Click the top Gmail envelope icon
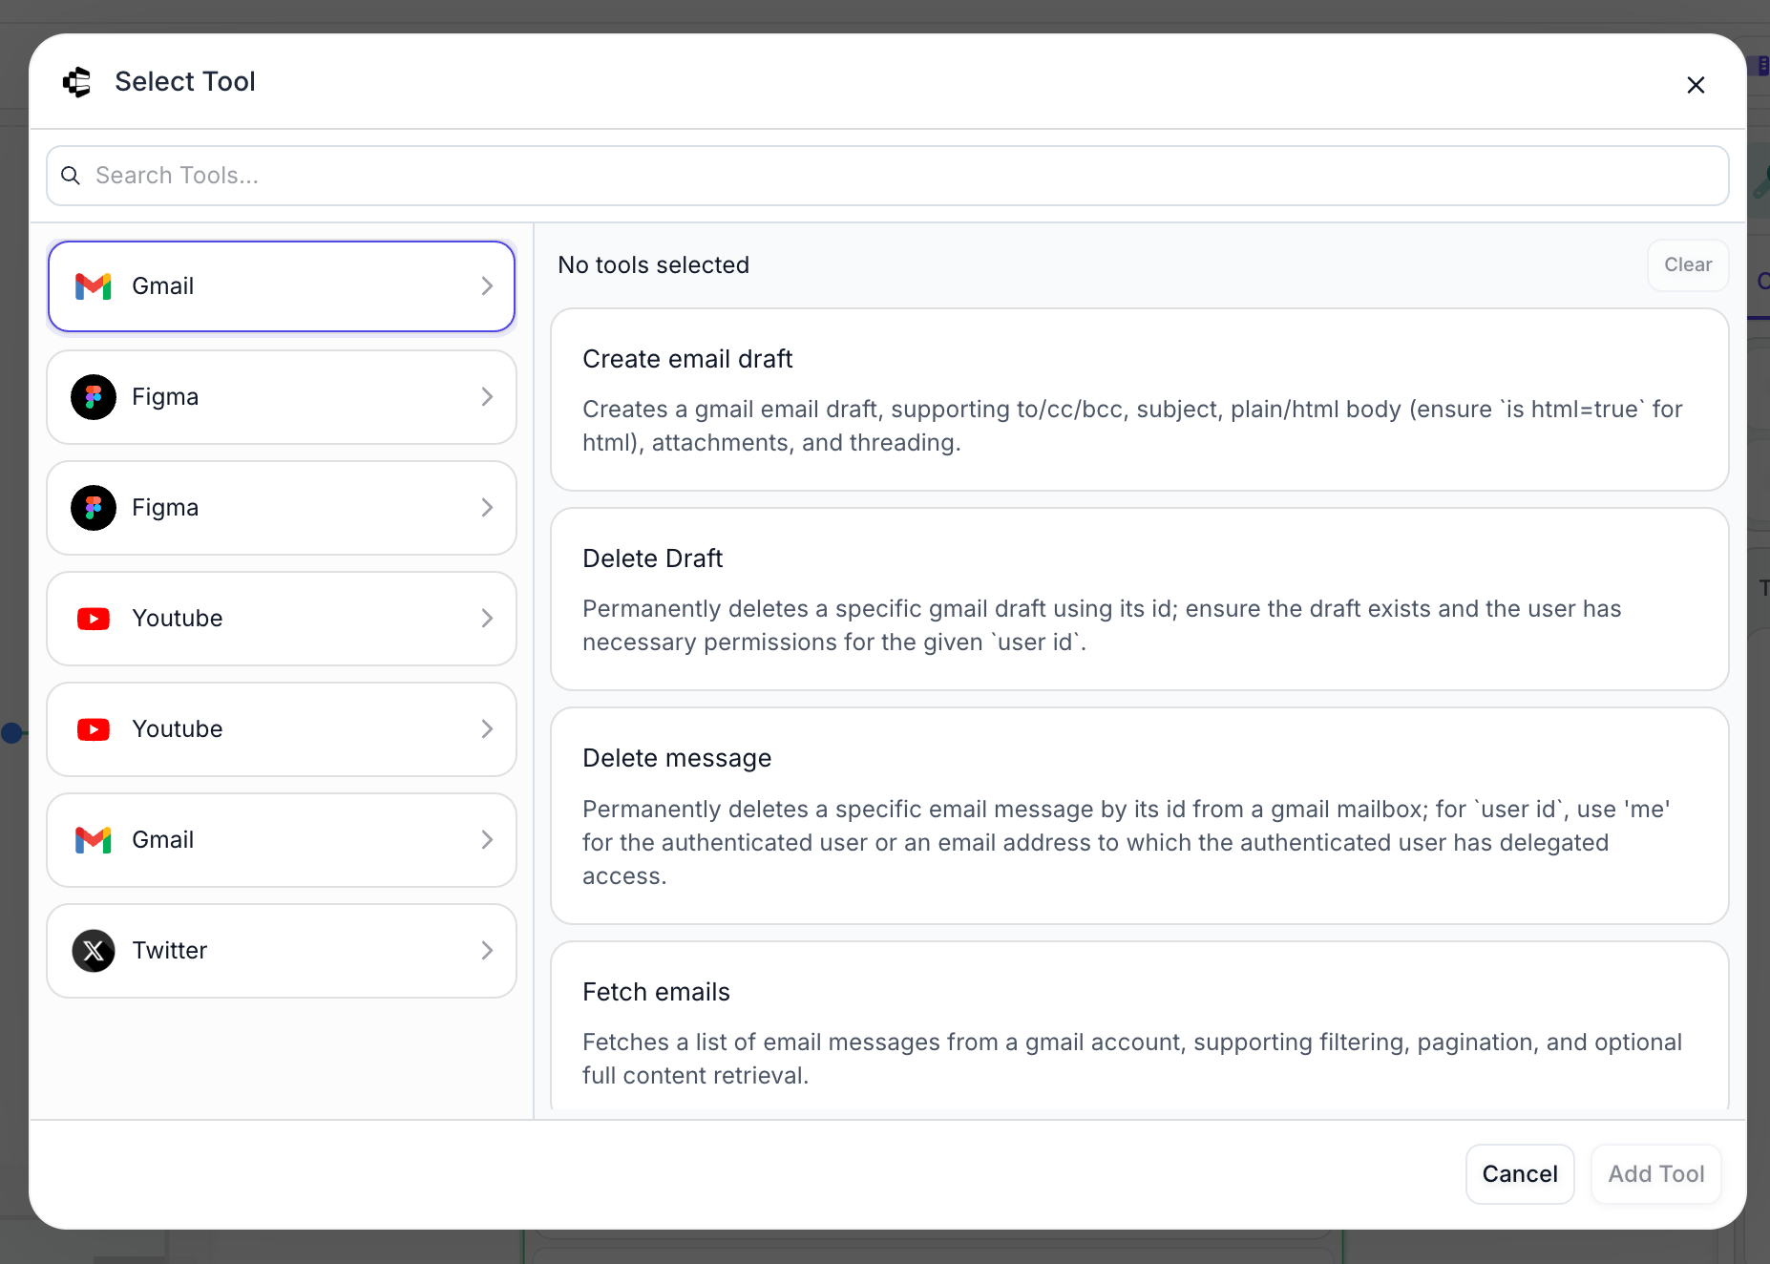 pyautogui.click(x=94, y=286)
